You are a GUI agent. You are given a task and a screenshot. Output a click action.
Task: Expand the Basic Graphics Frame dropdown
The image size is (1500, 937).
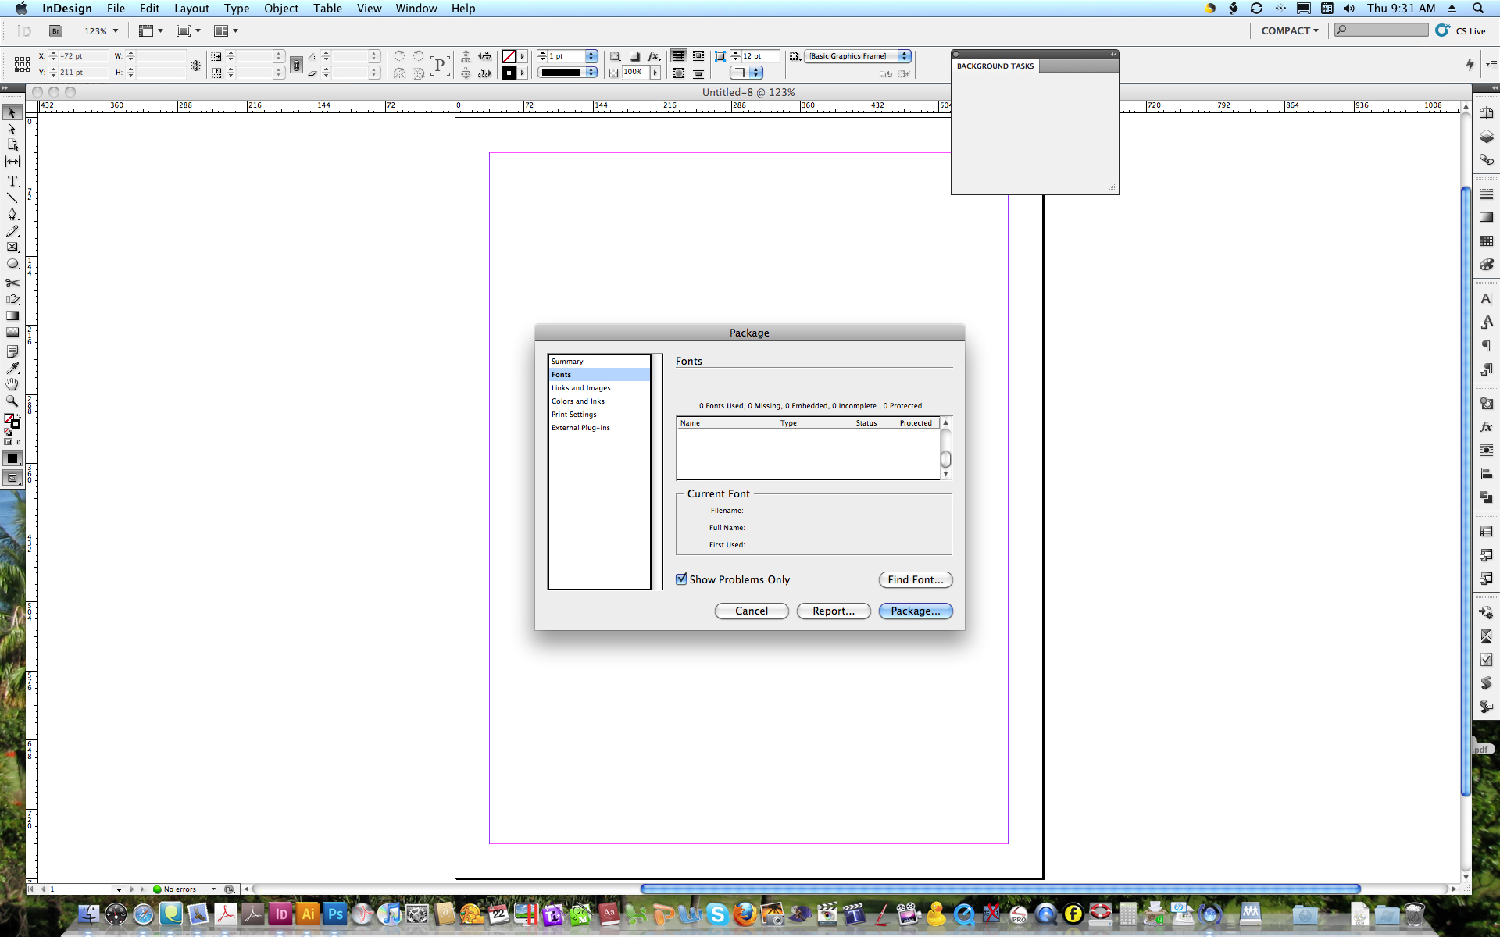pyautogui.click(x=905, y=56)
